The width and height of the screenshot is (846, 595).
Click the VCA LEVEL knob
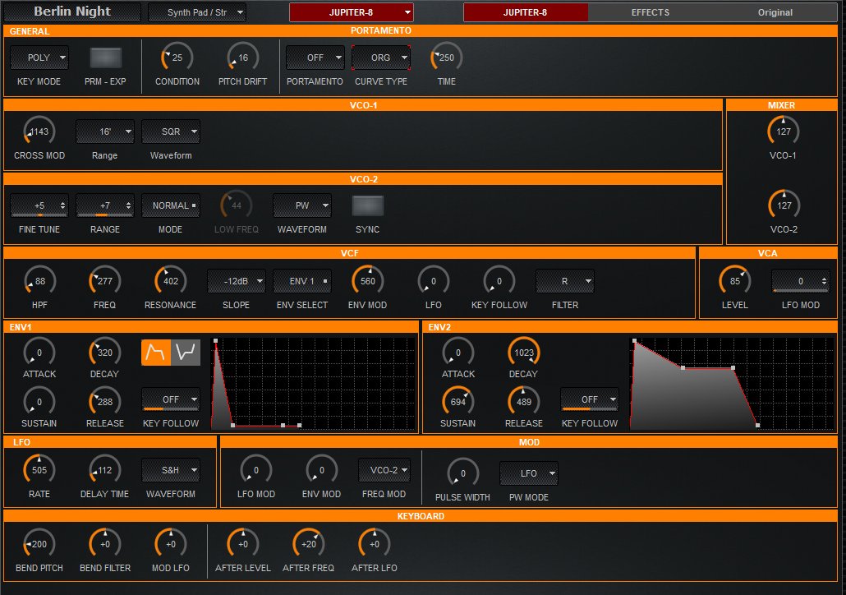point(735,281)
